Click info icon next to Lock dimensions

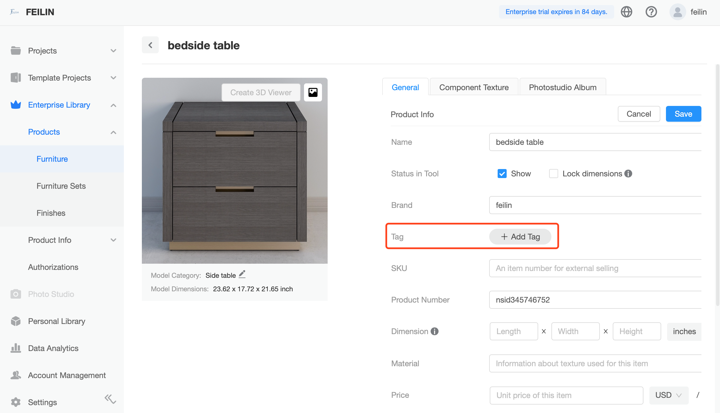(629, 174)
